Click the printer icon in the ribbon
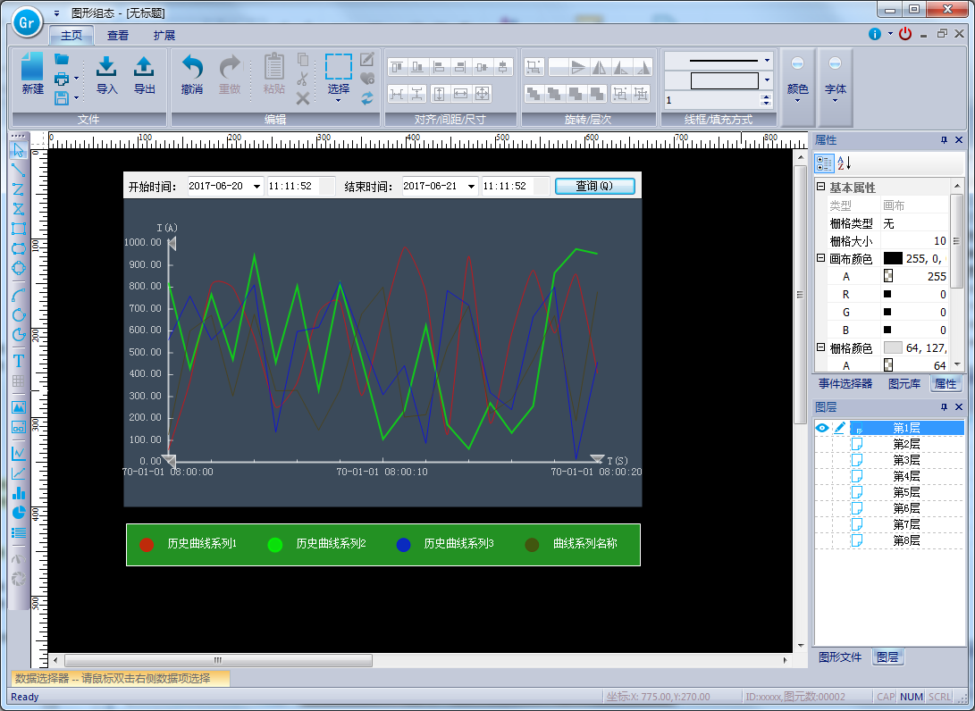The width and height of the screenshot is (975, 711). tap(62, 79)
